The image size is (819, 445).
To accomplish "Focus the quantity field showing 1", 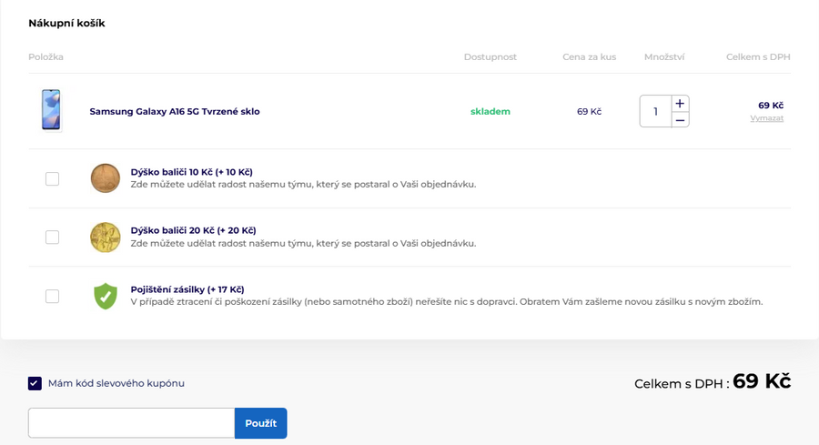I will click(655, 111).
